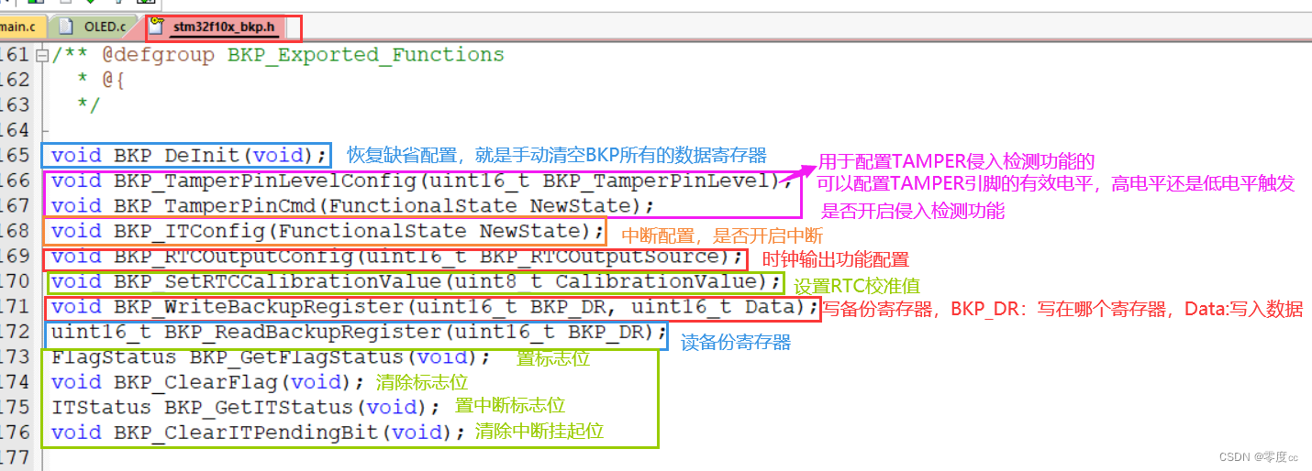Screen dimensions: 1312x471
Task: Click the @defgroup BKP_Exported_Functions comment line
Action: click(x=278, y=55)
